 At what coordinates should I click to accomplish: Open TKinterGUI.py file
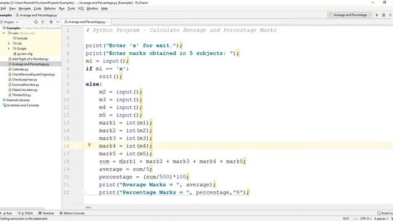(x=20, y=95)
